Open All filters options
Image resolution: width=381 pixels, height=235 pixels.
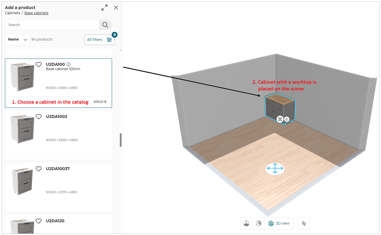(100, 40)
